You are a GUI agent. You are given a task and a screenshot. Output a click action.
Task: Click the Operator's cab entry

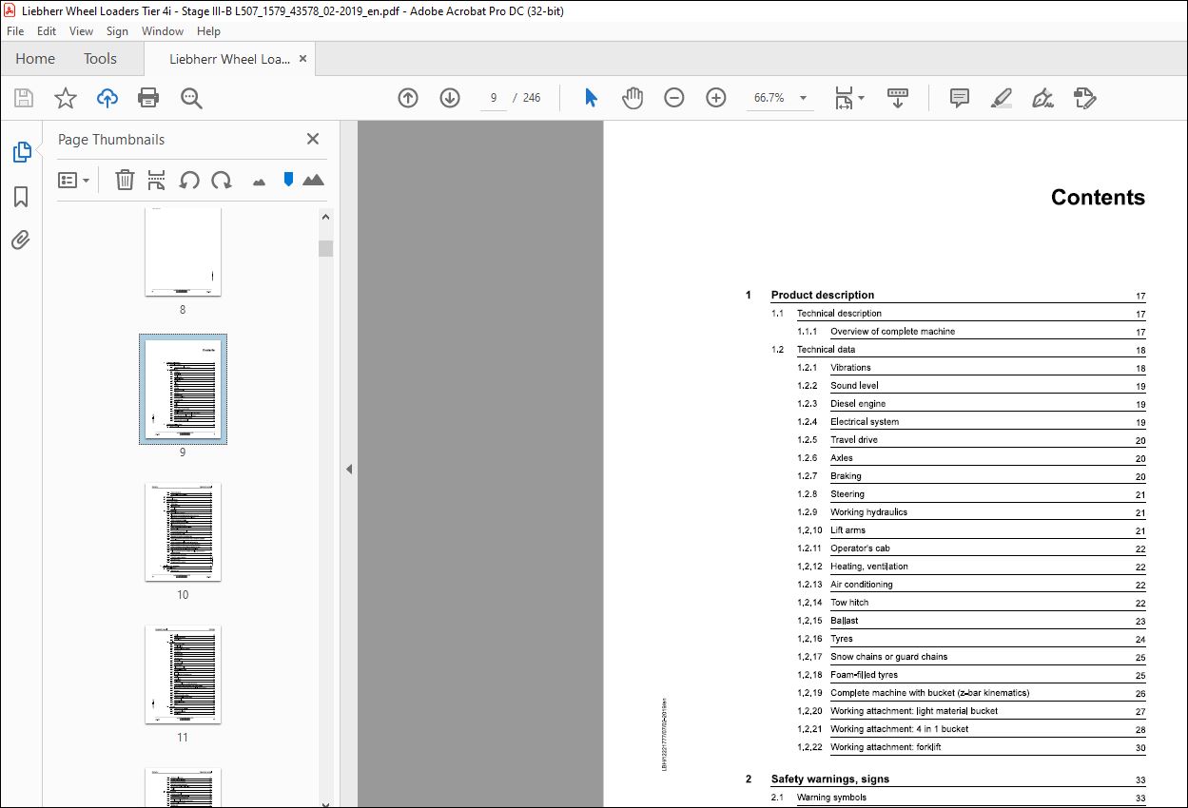point(860,548)
